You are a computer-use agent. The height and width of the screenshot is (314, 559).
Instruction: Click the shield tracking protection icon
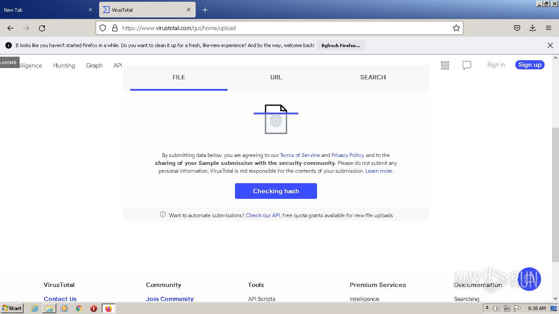(x=103, y=28)
